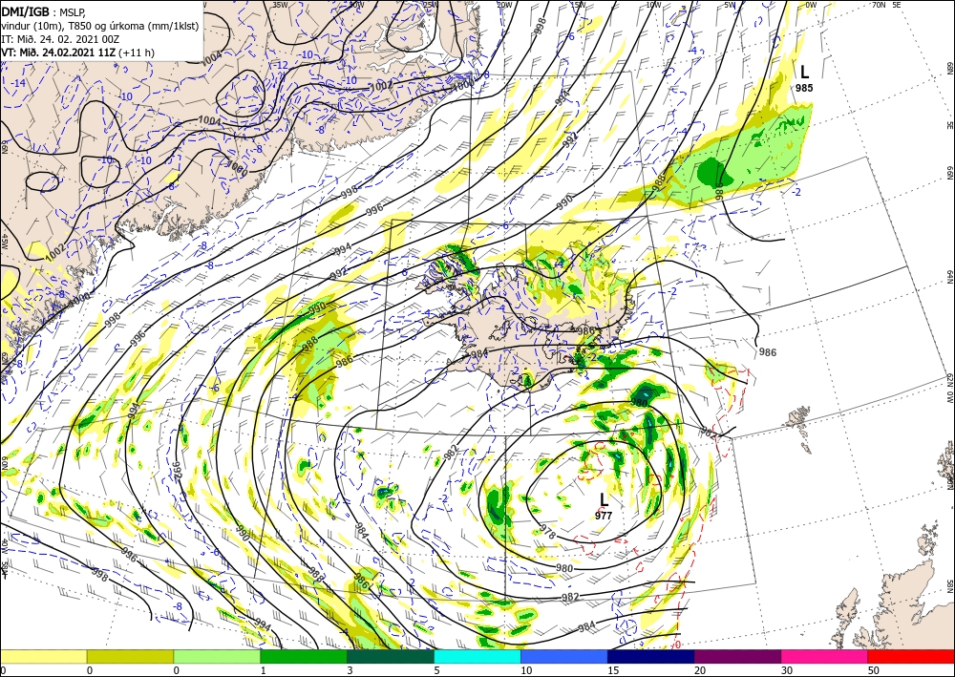Select the dark green legend color band

coord(391,656)
